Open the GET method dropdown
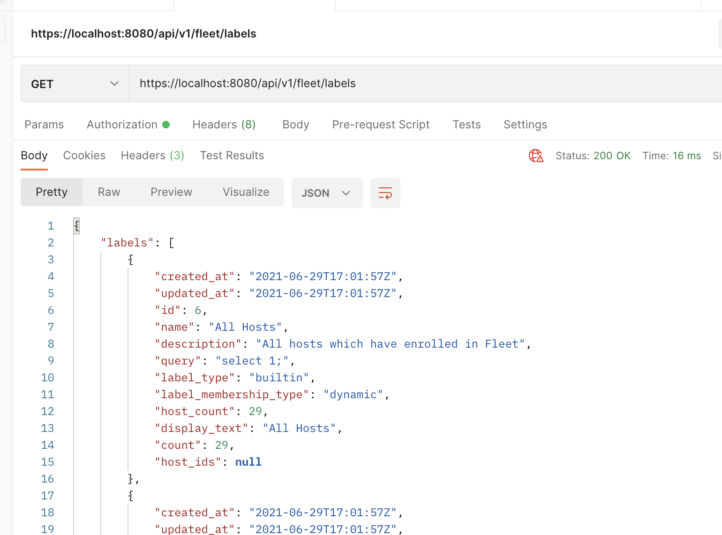 [74, 83]
